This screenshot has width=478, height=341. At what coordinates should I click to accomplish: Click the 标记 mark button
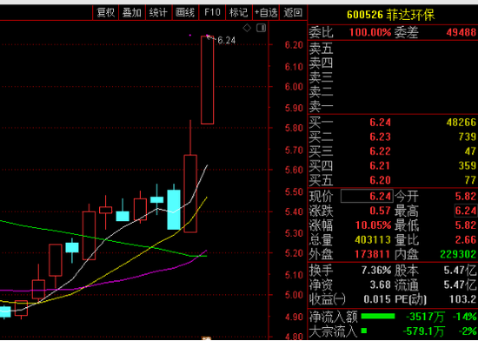[238, 12]
